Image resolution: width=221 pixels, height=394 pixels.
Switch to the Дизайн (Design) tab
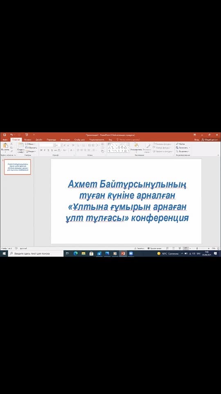click(x=39, y=140)
